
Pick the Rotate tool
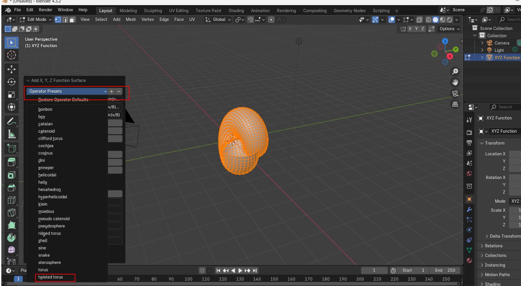(11, 82)
